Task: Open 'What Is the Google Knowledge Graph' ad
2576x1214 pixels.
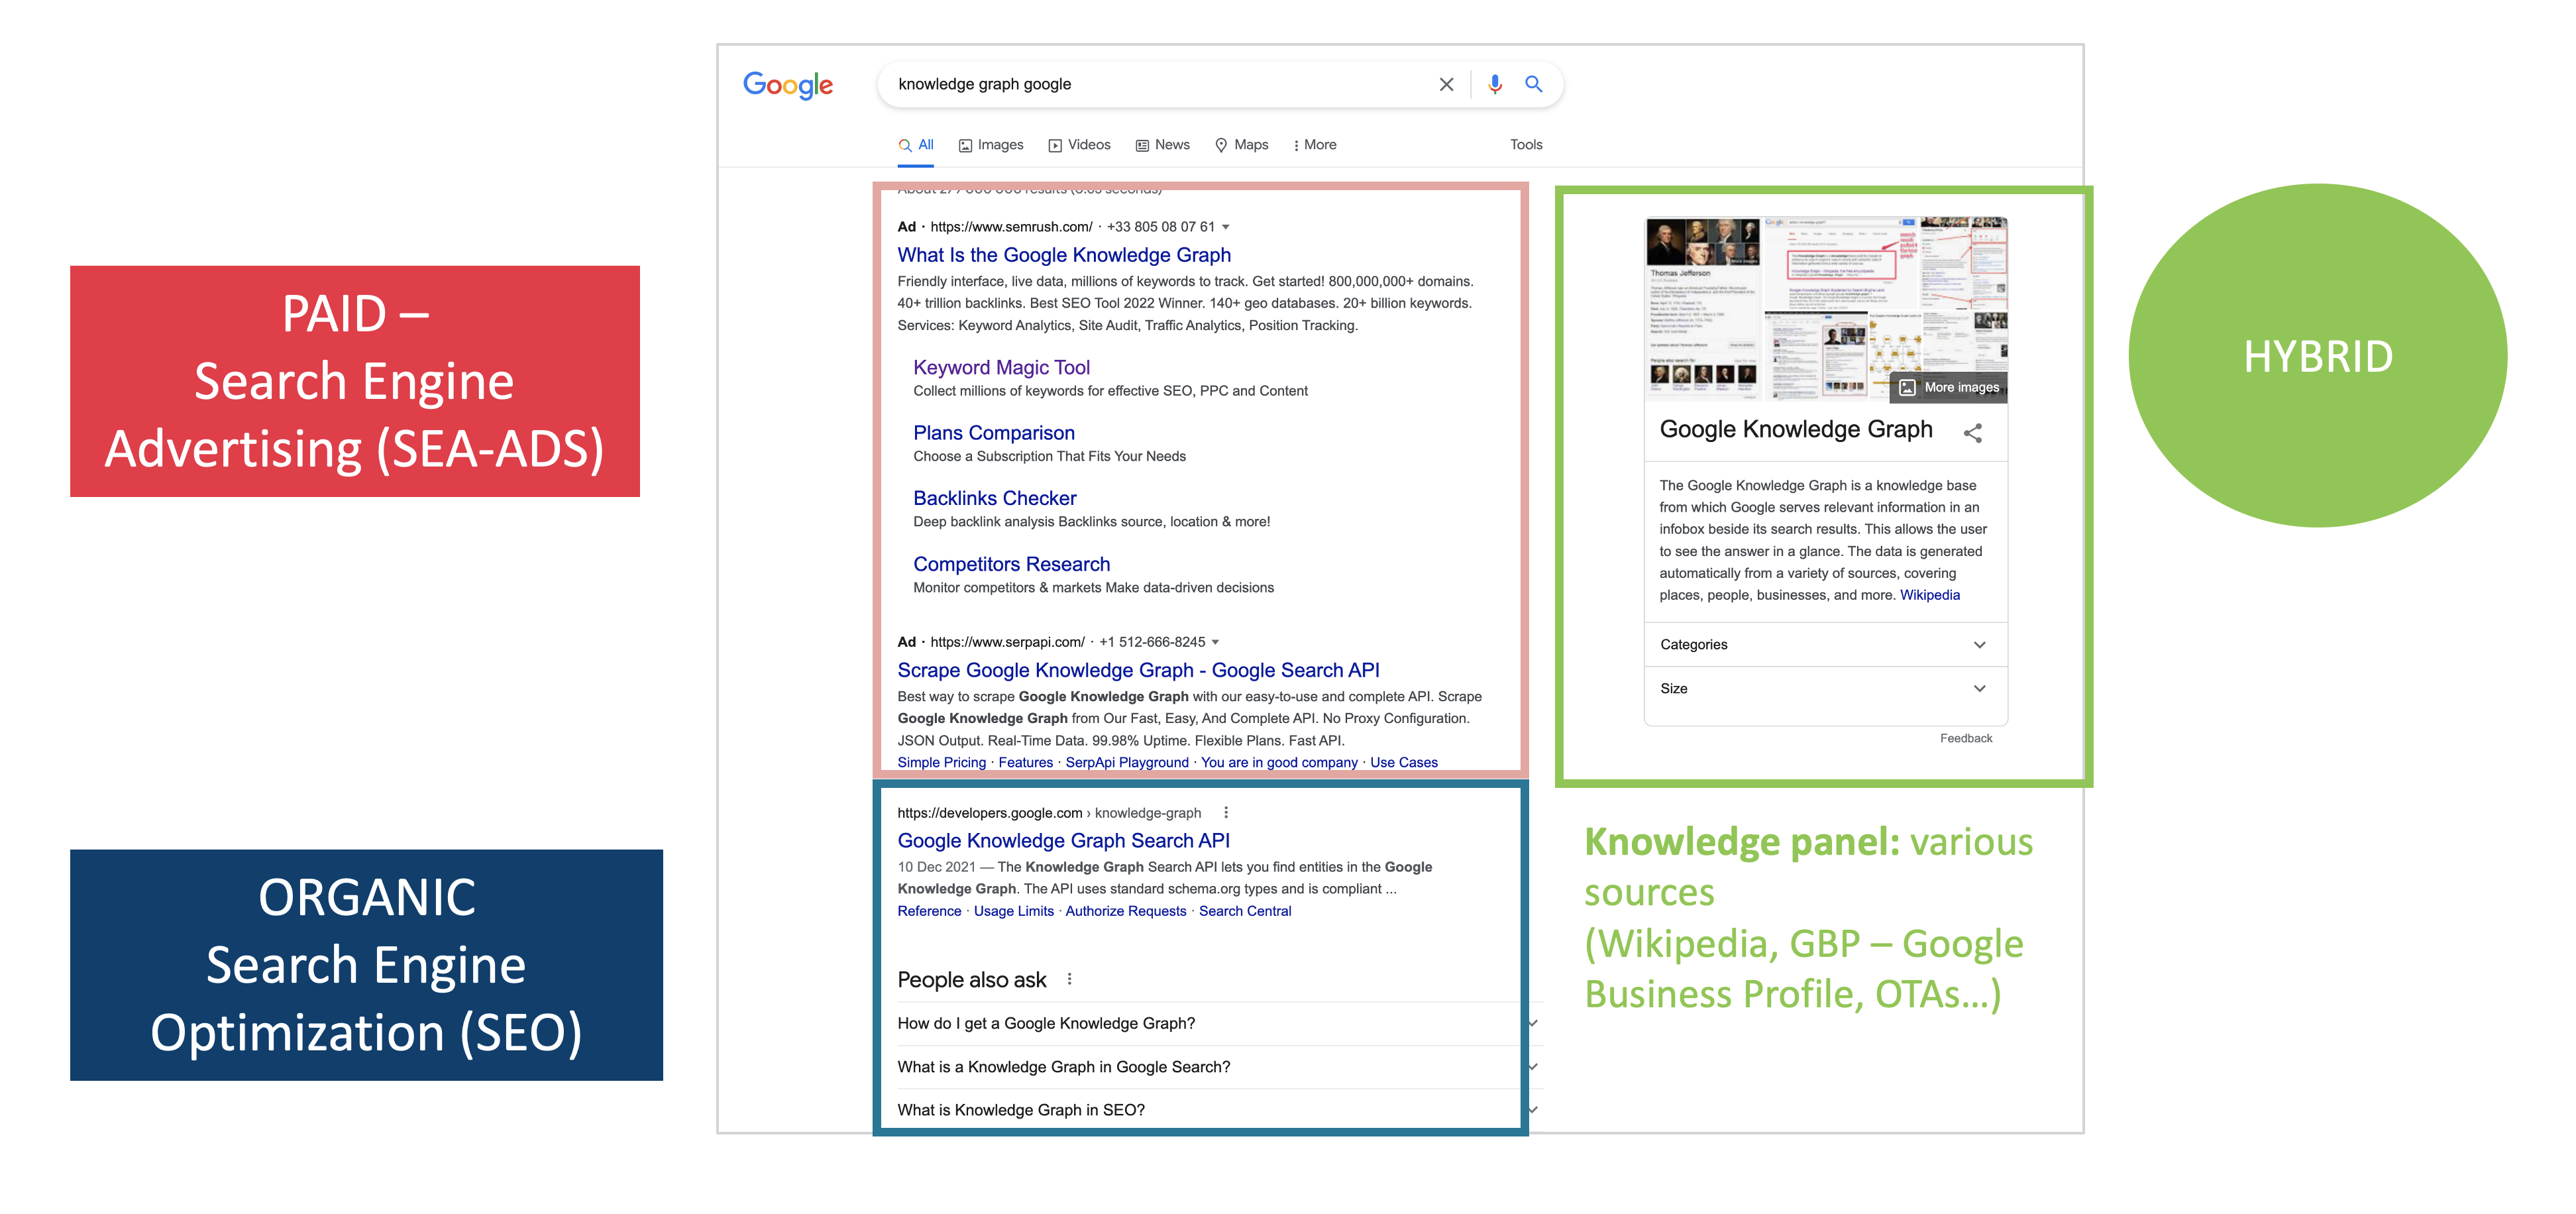Action: tap(1064, 255)
